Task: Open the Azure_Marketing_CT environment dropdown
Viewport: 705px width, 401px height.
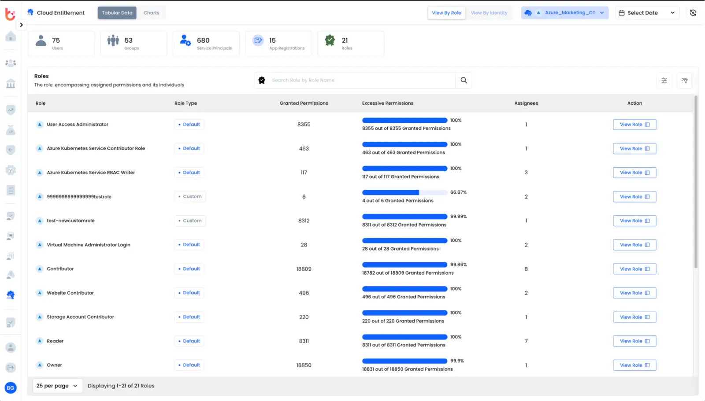Action: coord(564,13)
